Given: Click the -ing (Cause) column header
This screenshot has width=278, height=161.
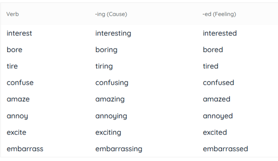Looking at the screenshot, I should pos(111,14).
